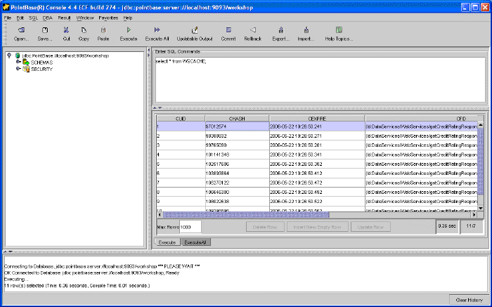The height and width of the screenshot is (307, 492).
Task: Collapse the tree pane via splitter arrow
Action: point(149,50)
